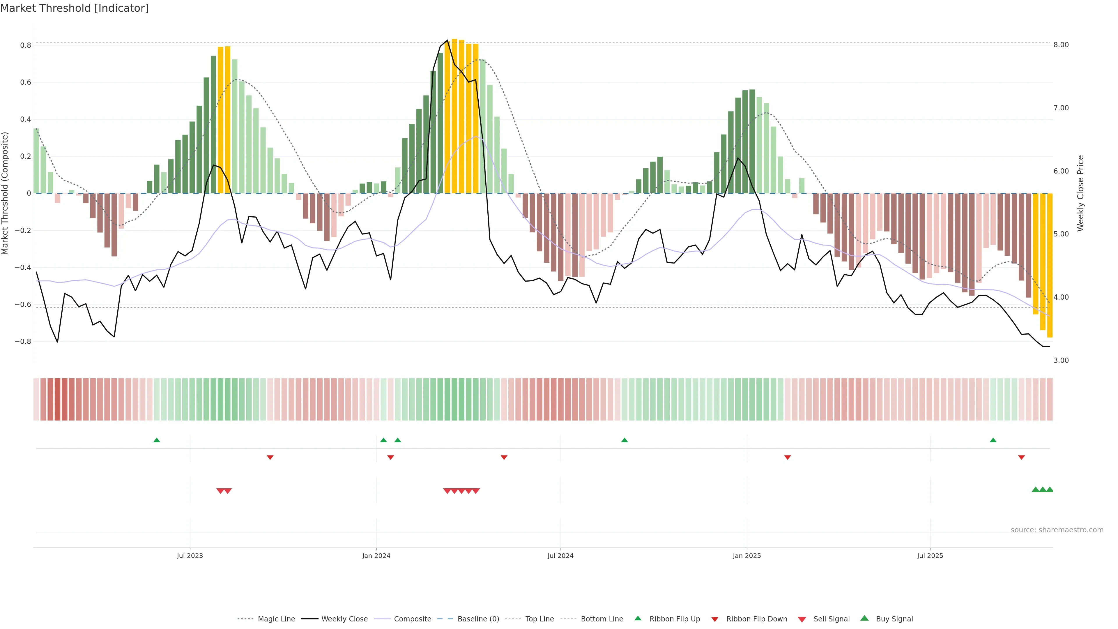Screen dimensions: 1118x629
Task: Click the Sell Signal legend triangle icon
Action: pyautogui.click(x=802, y=619)
